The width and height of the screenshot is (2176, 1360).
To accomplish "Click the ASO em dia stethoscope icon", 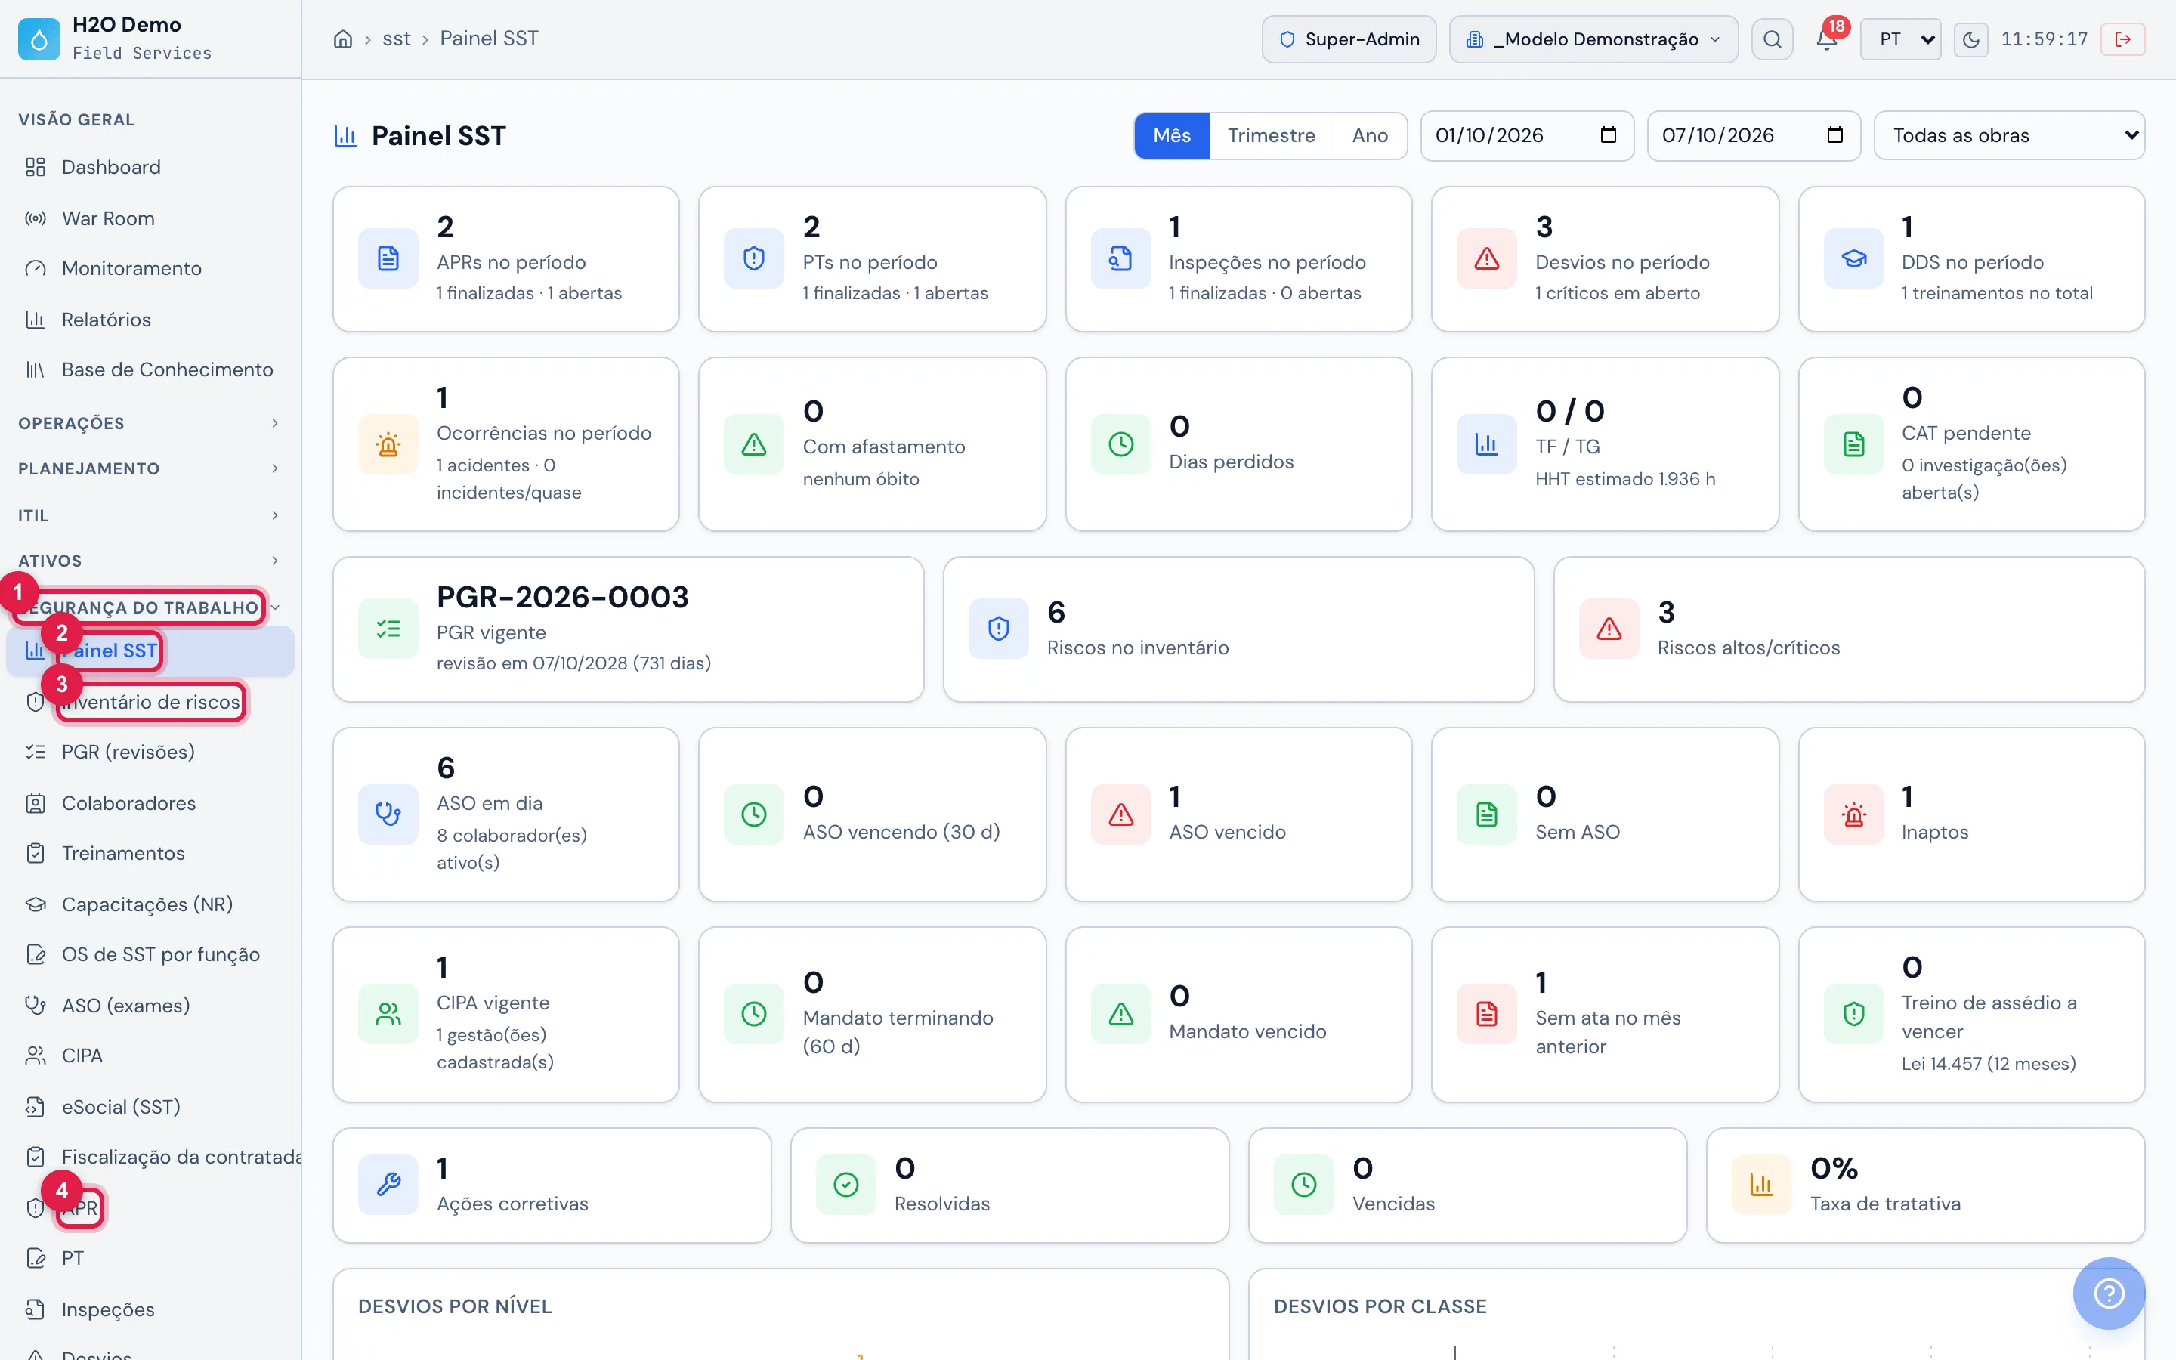I will click(388, 814).
